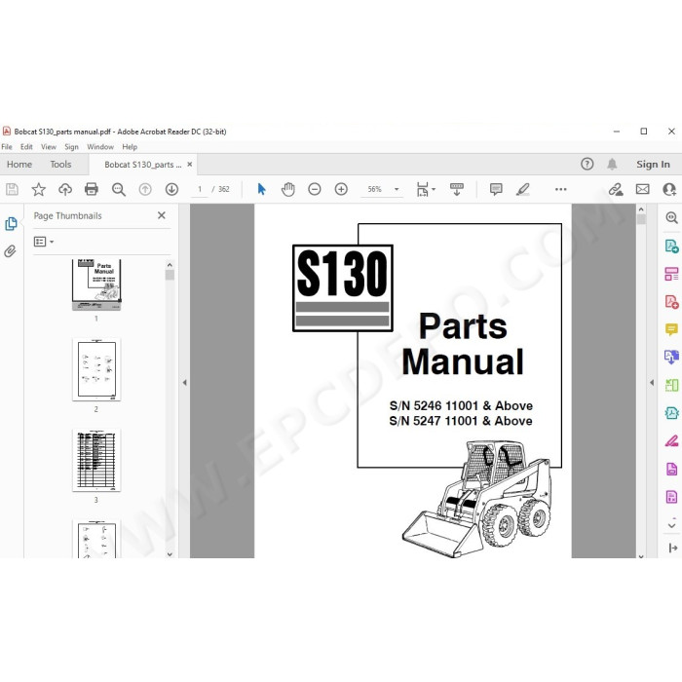Viewport: 682px width, 682px height.
Task: Open the Help menu
Action: click(x=130, y=147)
